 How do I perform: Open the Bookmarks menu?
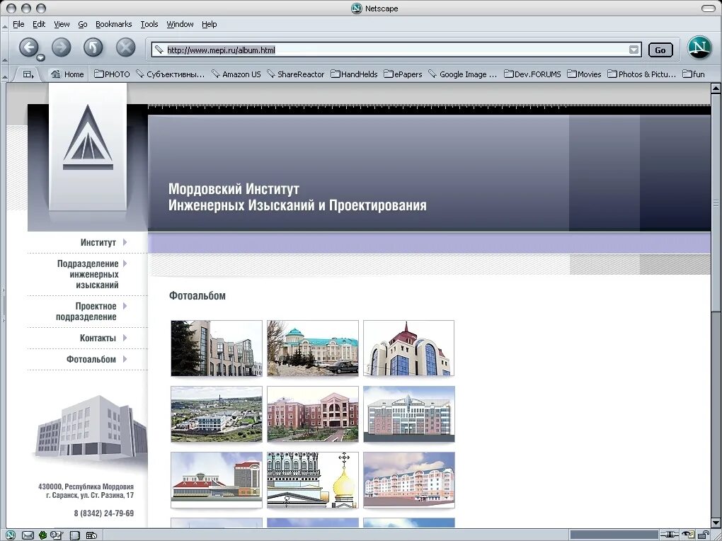coord(113,23)
